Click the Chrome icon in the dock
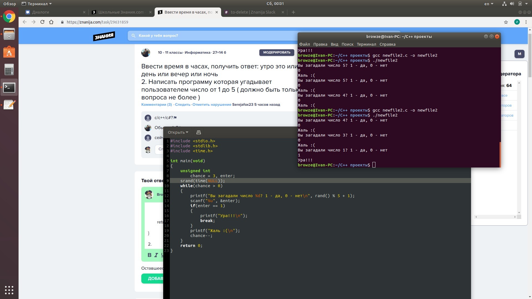The width and height of the screenshot is (532, 299). (x=9, y=17)
